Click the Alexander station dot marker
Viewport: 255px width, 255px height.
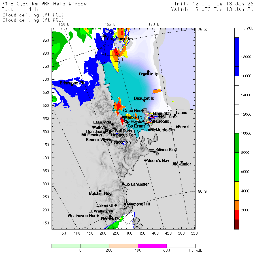click(x=182, y=162)
